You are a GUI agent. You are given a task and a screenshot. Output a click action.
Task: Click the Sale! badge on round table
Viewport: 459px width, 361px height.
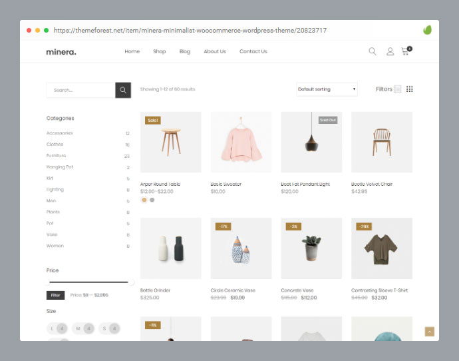tap(153, 120)
